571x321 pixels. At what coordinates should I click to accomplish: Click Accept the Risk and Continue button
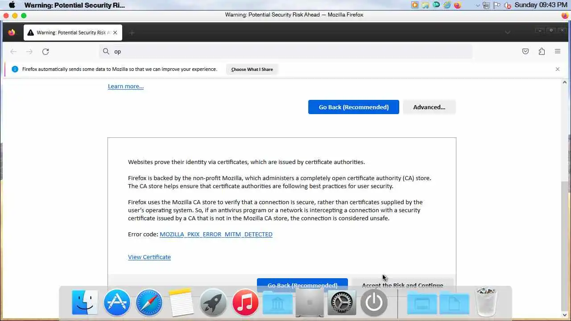point(402,284)
